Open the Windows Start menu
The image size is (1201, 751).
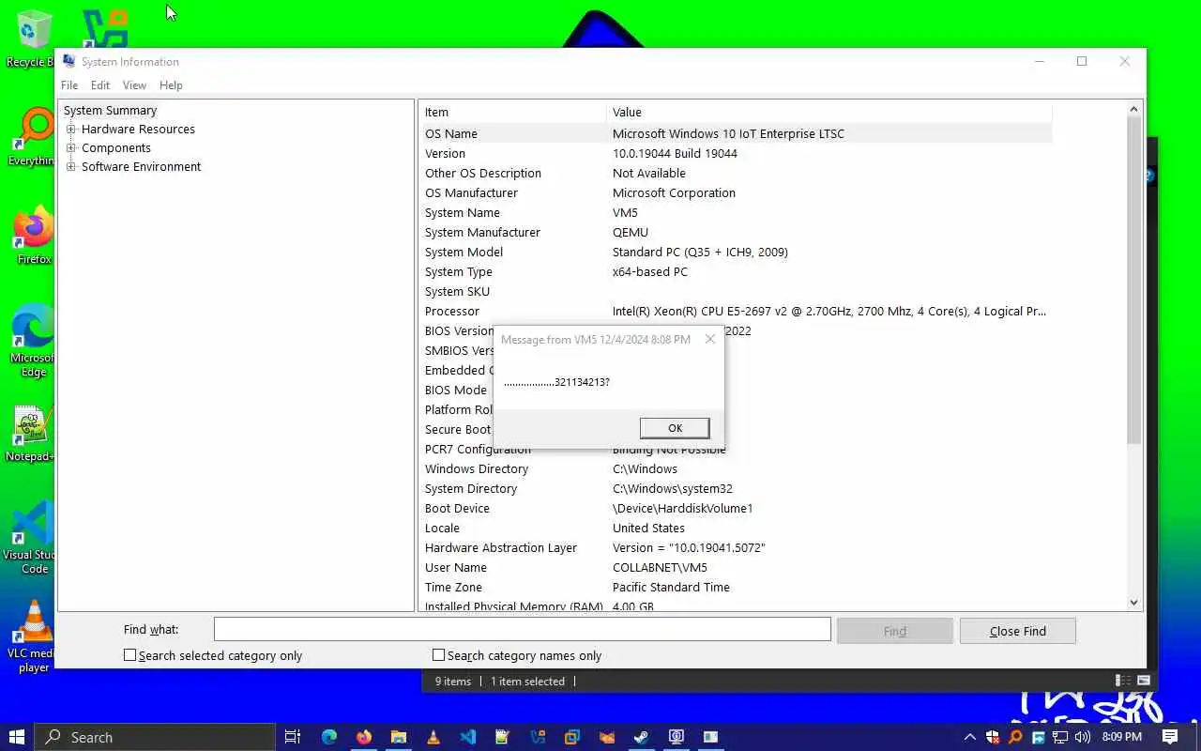click(17, 737)
